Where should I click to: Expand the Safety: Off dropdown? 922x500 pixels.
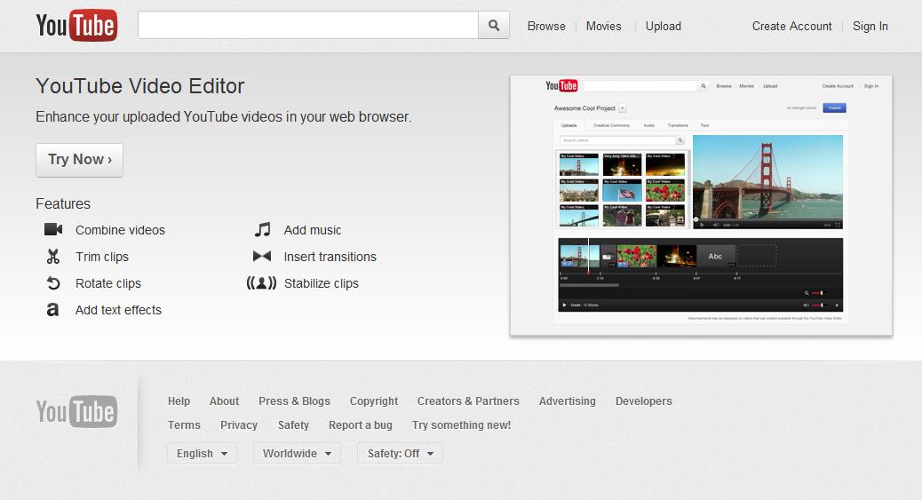tap(400, 454)
